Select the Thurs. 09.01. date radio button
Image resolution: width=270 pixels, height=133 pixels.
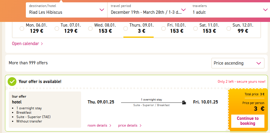126,28
